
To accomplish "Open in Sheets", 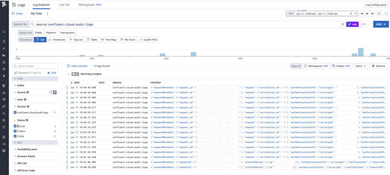I will coord(342,66).
